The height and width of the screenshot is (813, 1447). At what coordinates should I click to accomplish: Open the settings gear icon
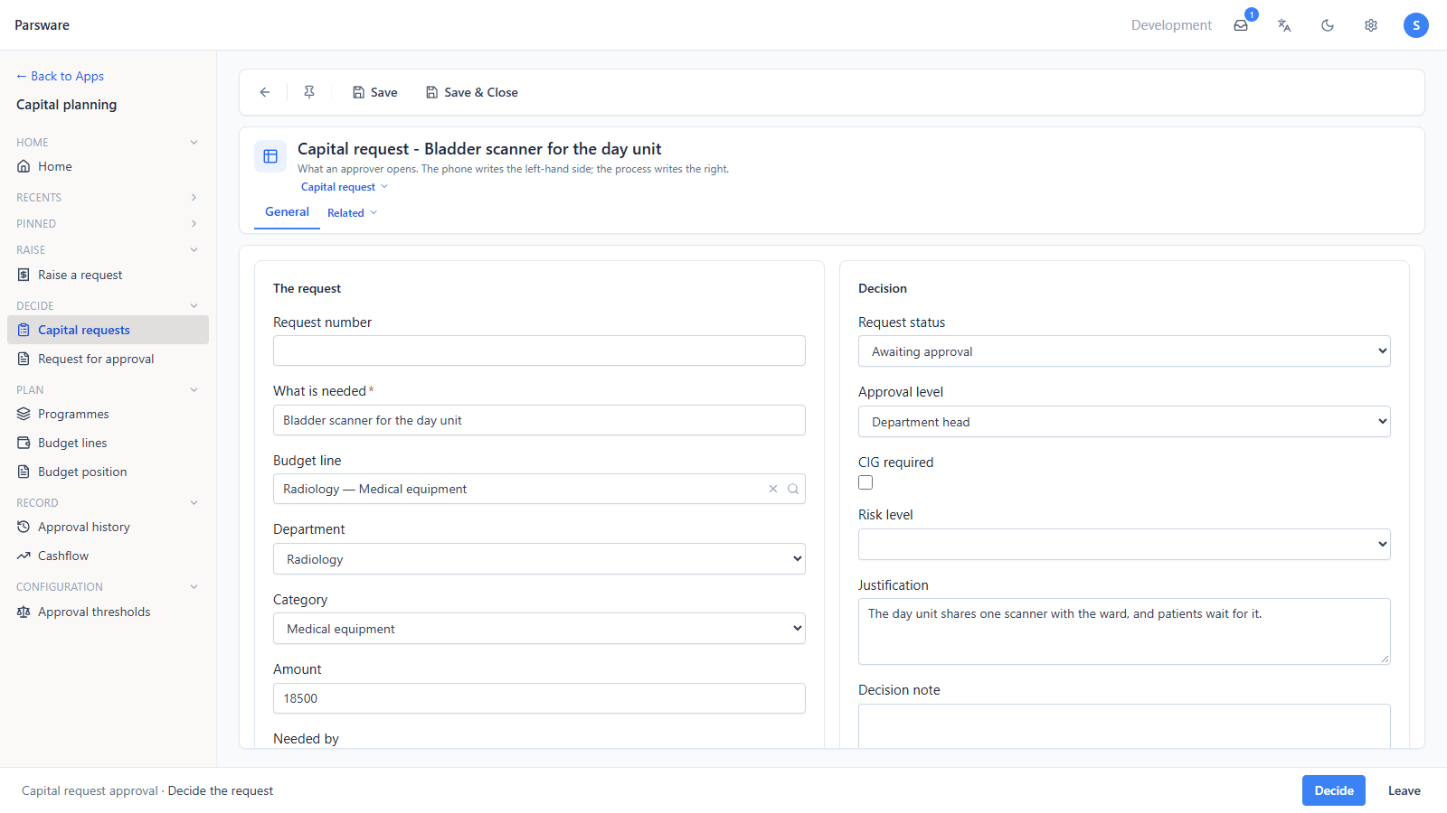point(1371,25)
